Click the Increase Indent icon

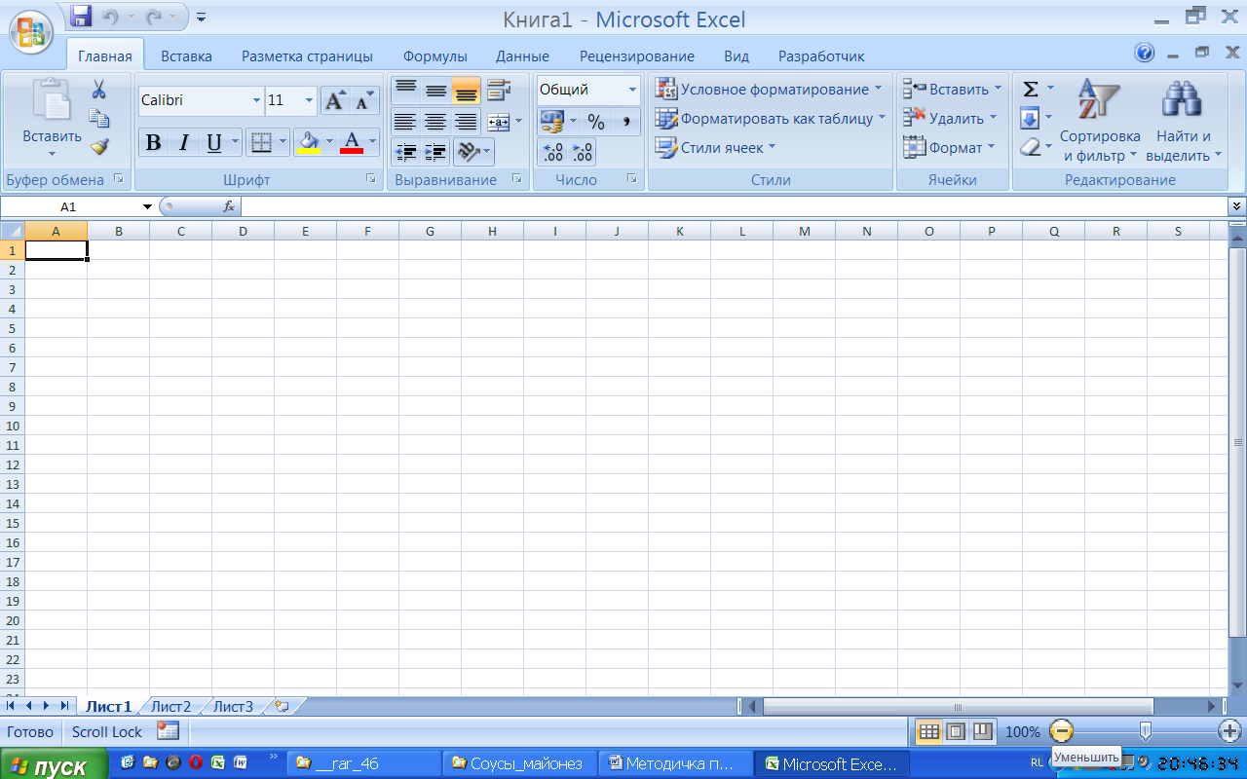[x=435, y=152]
